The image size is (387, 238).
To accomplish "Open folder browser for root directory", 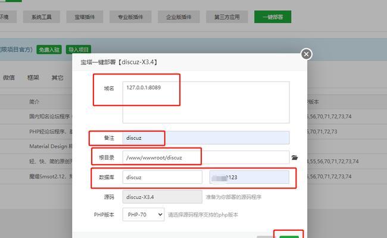I will [x=295, y=158].
